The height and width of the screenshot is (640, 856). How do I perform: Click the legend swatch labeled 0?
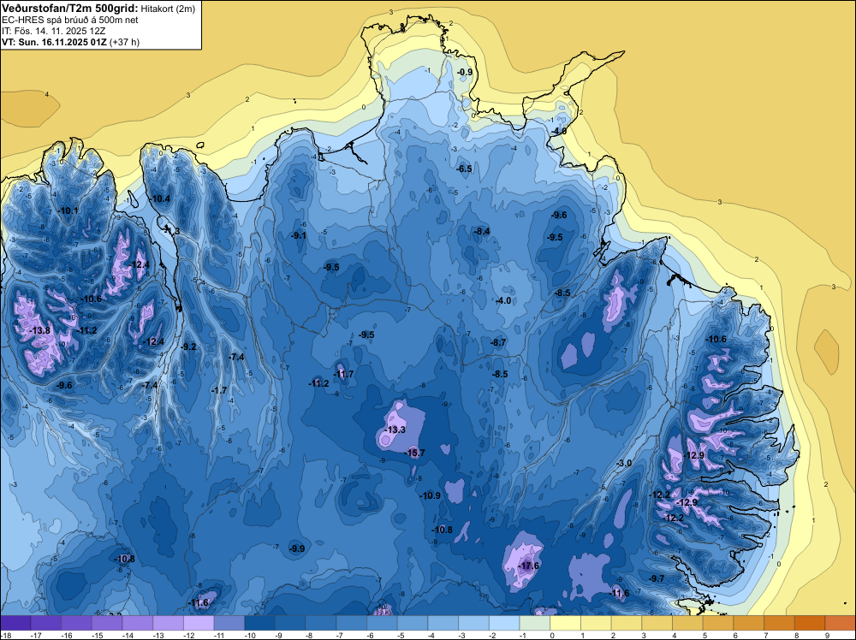point(566,623)
